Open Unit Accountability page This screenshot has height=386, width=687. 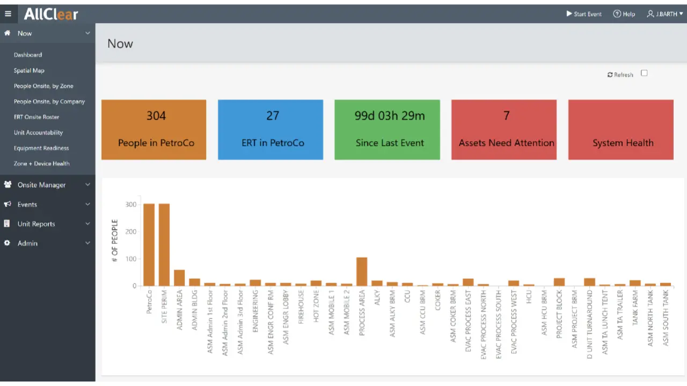[x=38, y=132]
